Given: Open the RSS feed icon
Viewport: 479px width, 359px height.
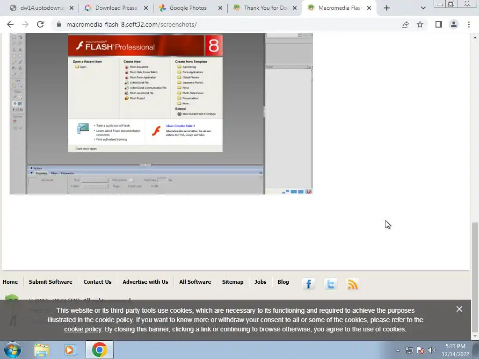Looking at the screenshot, I should click(353, 284).
